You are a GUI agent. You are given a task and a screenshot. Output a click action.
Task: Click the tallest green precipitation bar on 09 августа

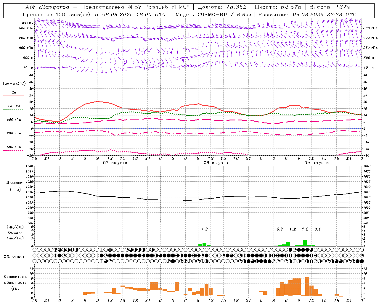click(305, 243)
